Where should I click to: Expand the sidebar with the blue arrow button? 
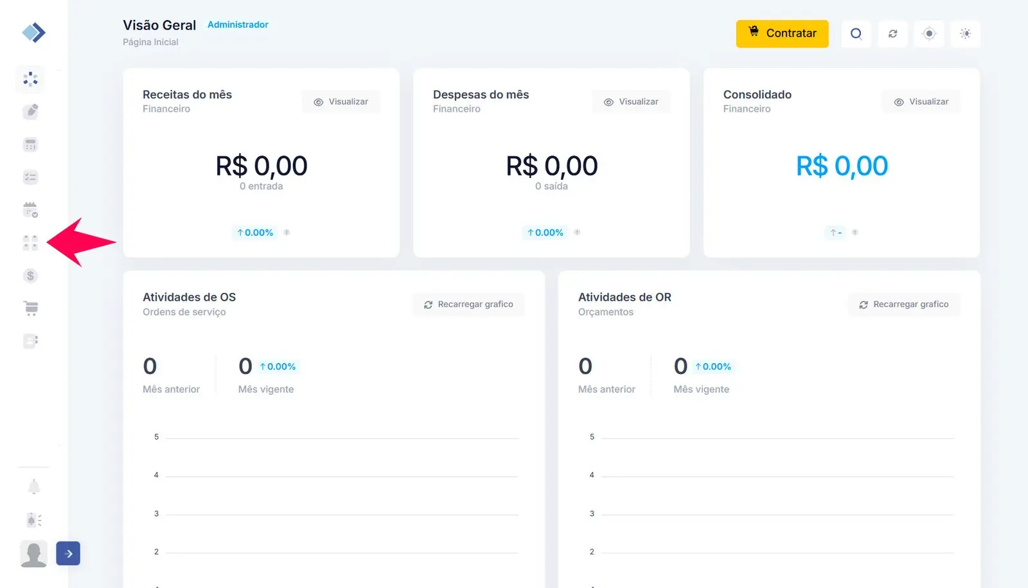(68, 553)
